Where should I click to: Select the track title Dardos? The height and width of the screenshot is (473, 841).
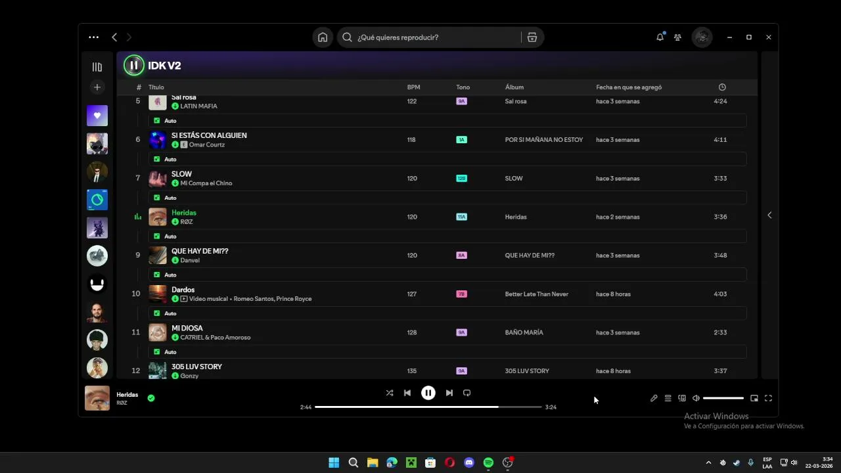(x=183, y=290)
